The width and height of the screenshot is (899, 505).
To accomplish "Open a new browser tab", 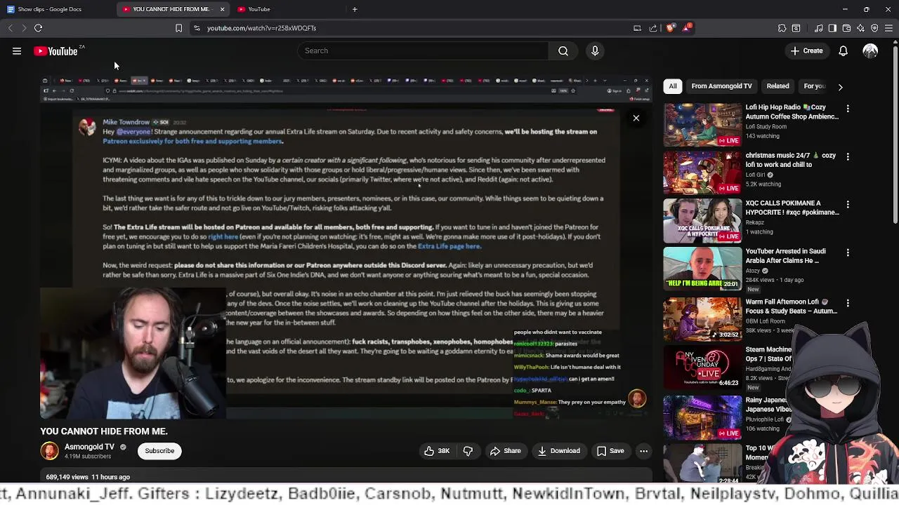I will [355, 9].
